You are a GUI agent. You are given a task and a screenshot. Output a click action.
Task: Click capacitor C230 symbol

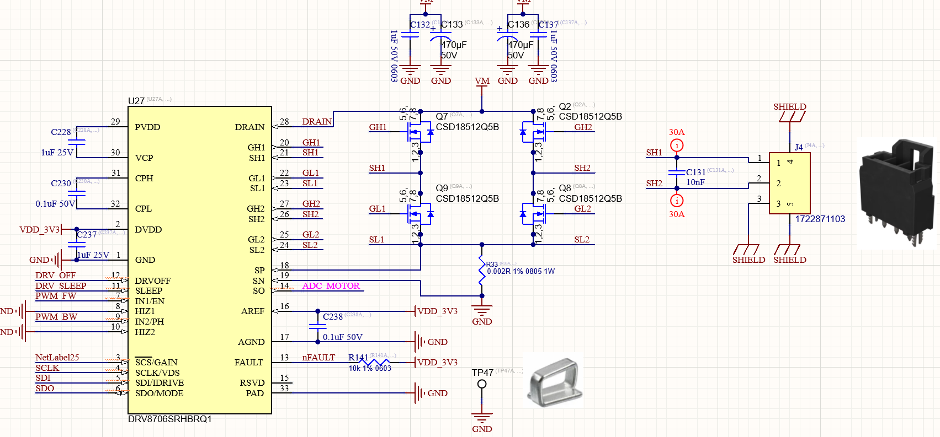point(77,193)
